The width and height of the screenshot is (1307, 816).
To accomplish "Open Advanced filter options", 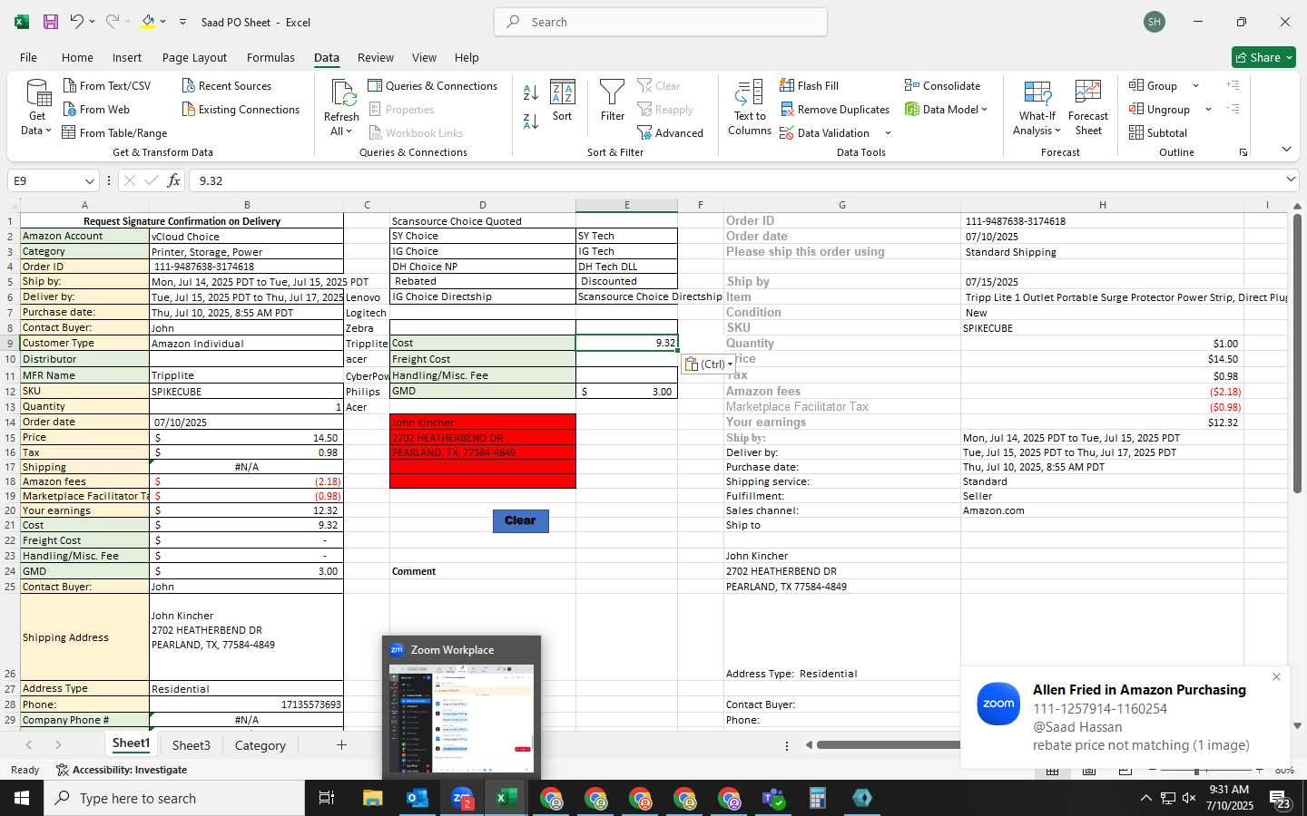I will coord(671,133).
